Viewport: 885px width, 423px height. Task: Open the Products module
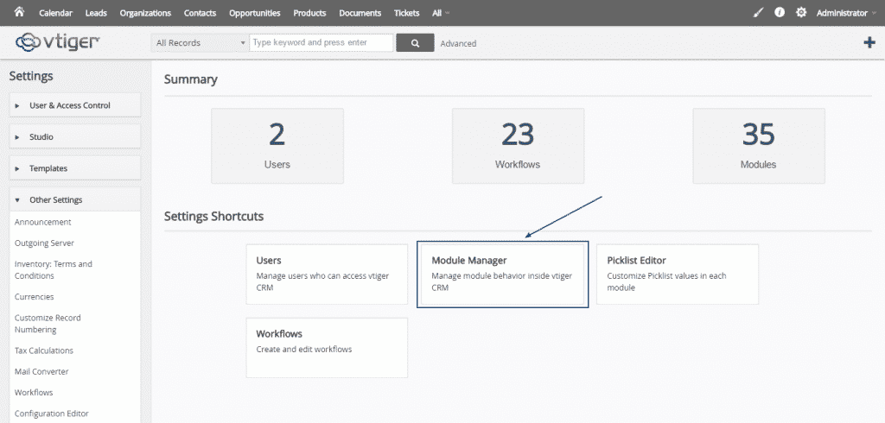click(309, 13)
